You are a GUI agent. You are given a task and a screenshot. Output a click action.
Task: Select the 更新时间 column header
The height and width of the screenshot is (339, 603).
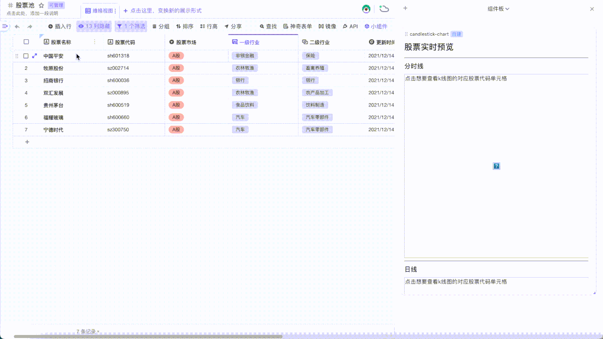point(380,42)
